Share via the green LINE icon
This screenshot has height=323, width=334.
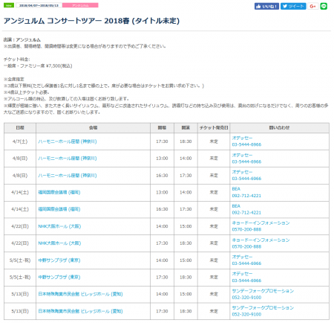[324, 6]
